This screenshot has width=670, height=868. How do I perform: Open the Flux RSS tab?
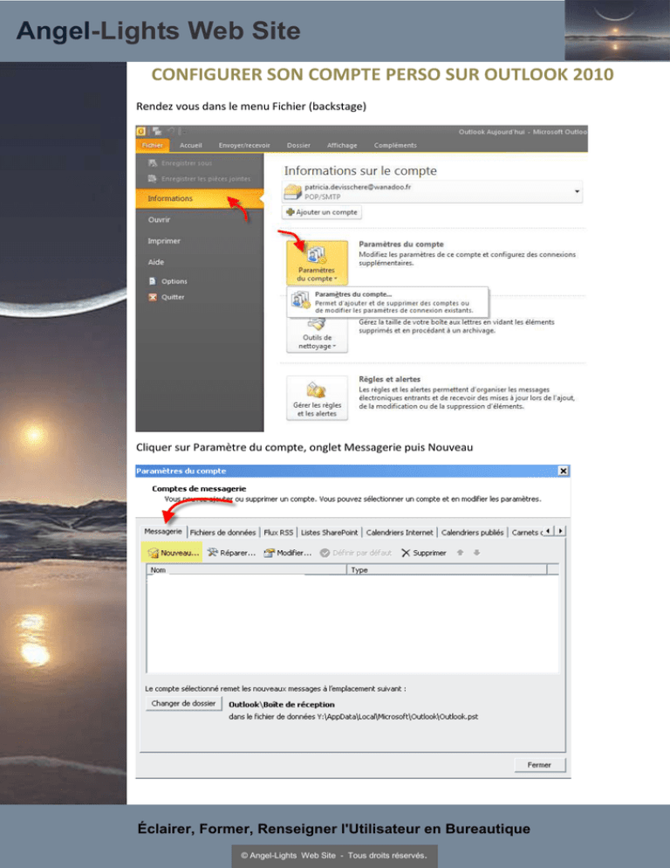[x=278, y=533]
